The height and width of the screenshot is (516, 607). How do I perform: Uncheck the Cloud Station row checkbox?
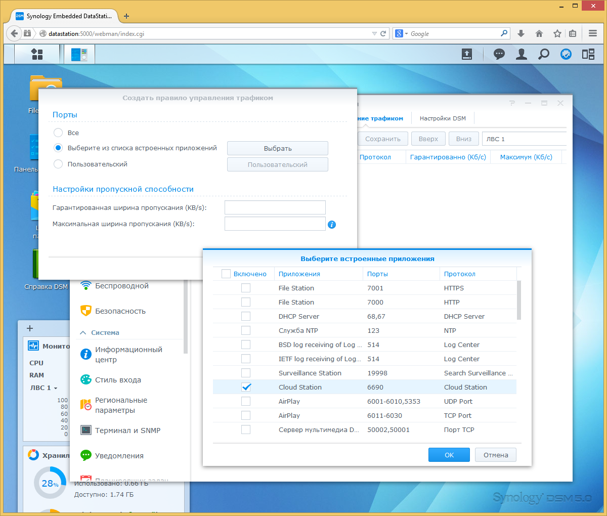tap(246, 387)
